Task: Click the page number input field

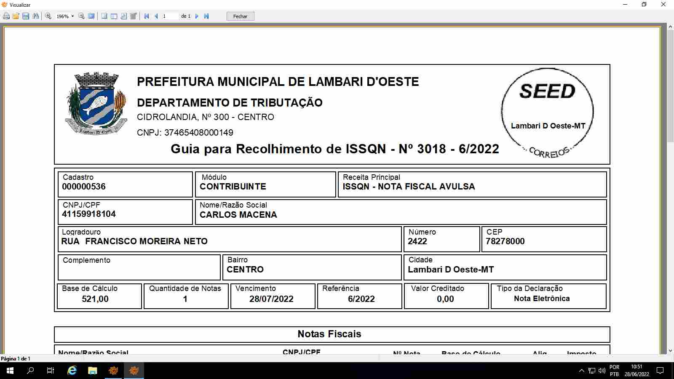Action: coord(170,16)
